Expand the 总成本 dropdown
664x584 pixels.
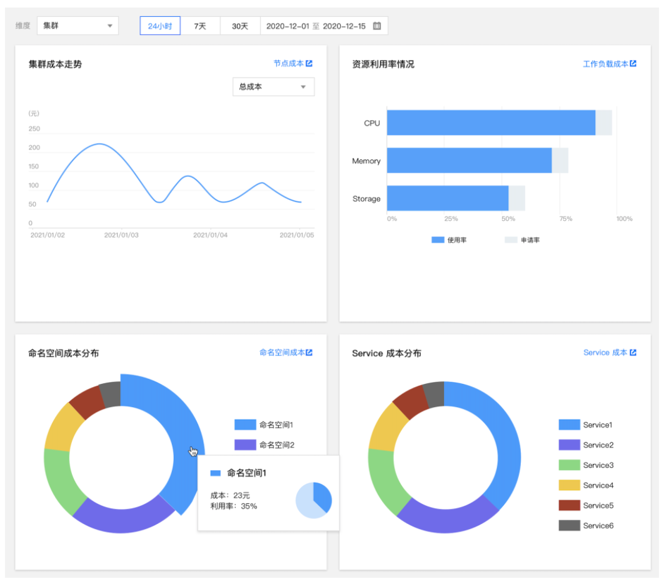tap(273, 87)
